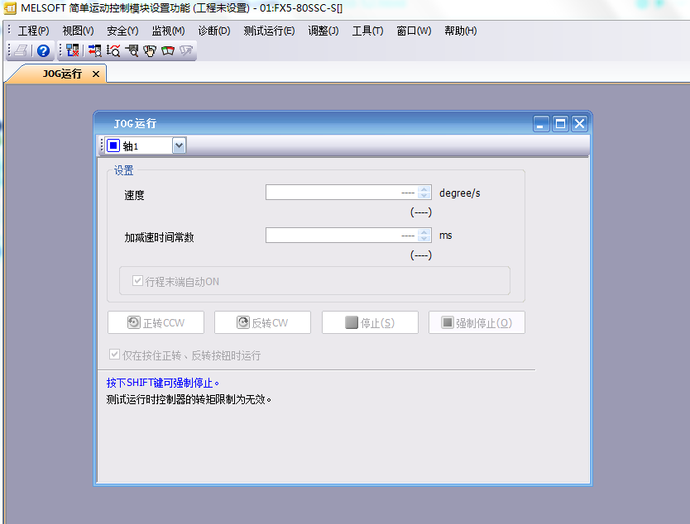Image resolution: width=690 pixels, height=524 pixels.
Task: Click the blue help question mark icon
Action: [43, 50]
